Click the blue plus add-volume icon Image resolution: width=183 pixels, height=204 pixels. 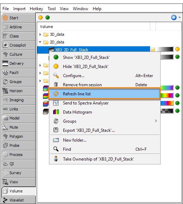[x=174, y=18]
